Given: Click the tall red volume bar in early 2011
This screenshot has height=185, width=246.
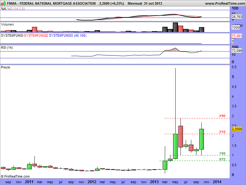Looking at the screenshot, I should click(x=34, y=30).
